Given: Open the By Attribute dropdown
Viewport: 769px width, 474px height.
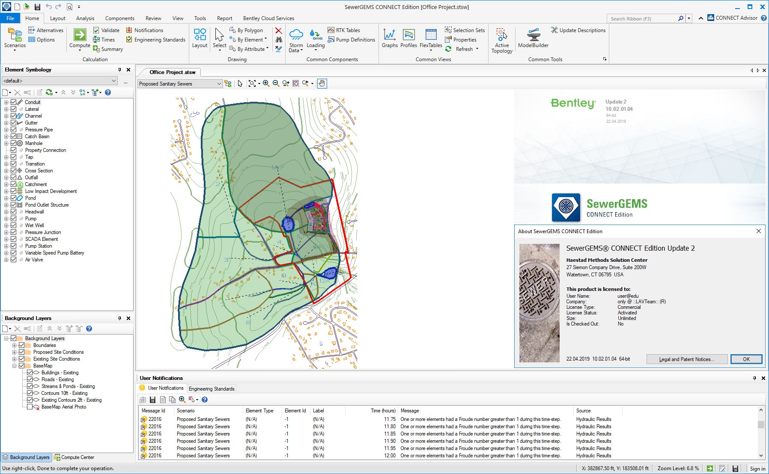Looking at the screenshot, I should (249, 49).
